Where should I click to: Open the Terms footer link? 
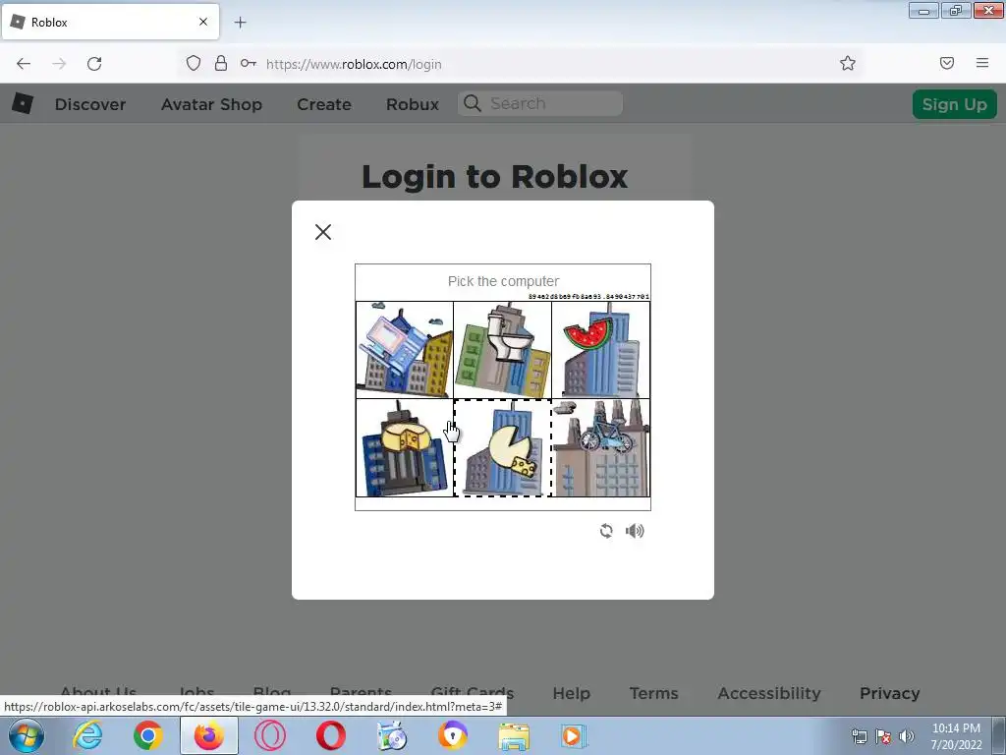[x=653, y=693]
